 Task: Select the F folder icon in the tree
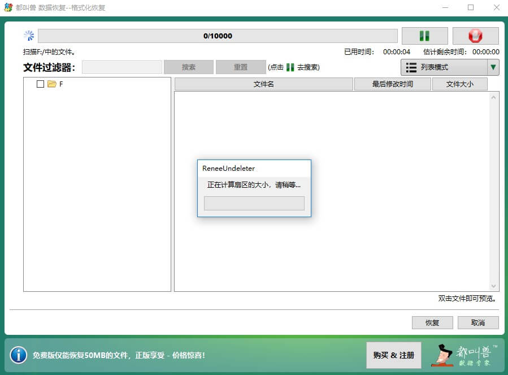[52, 84]
